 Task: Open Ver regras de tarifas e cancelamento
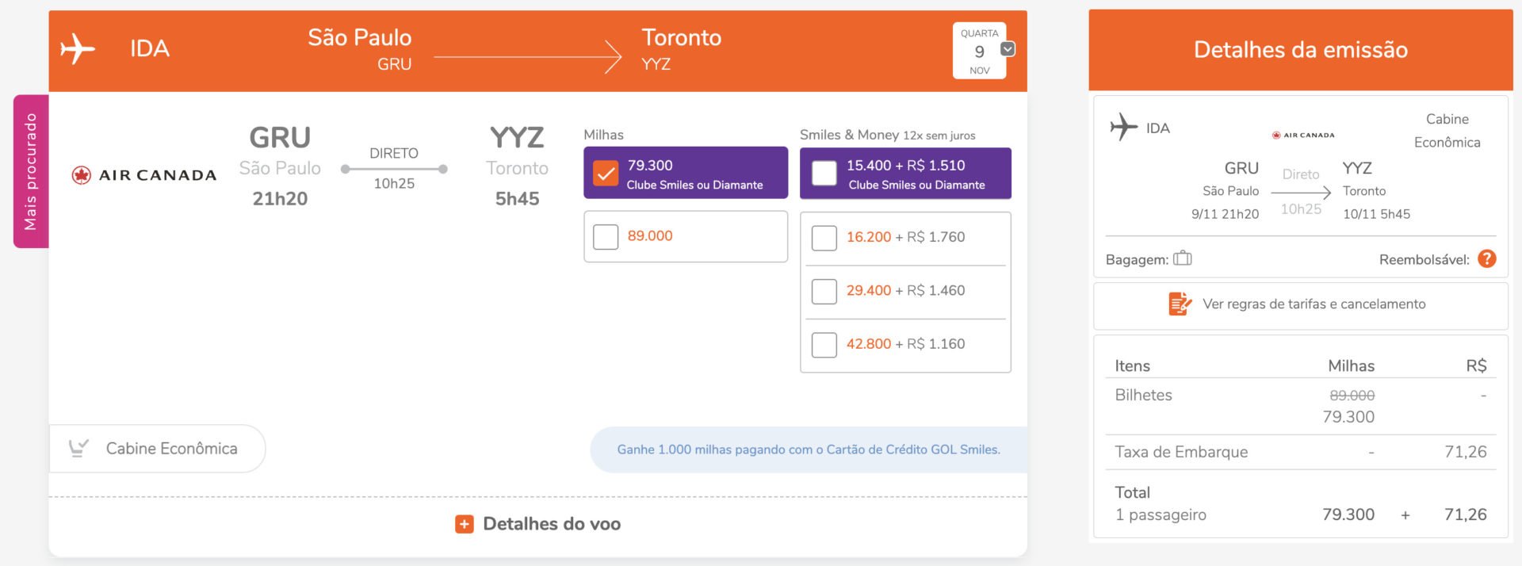pos(1314,304)
